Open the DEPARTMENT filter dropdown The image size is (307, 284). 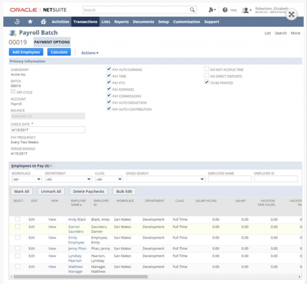click(x=89, y=179)
